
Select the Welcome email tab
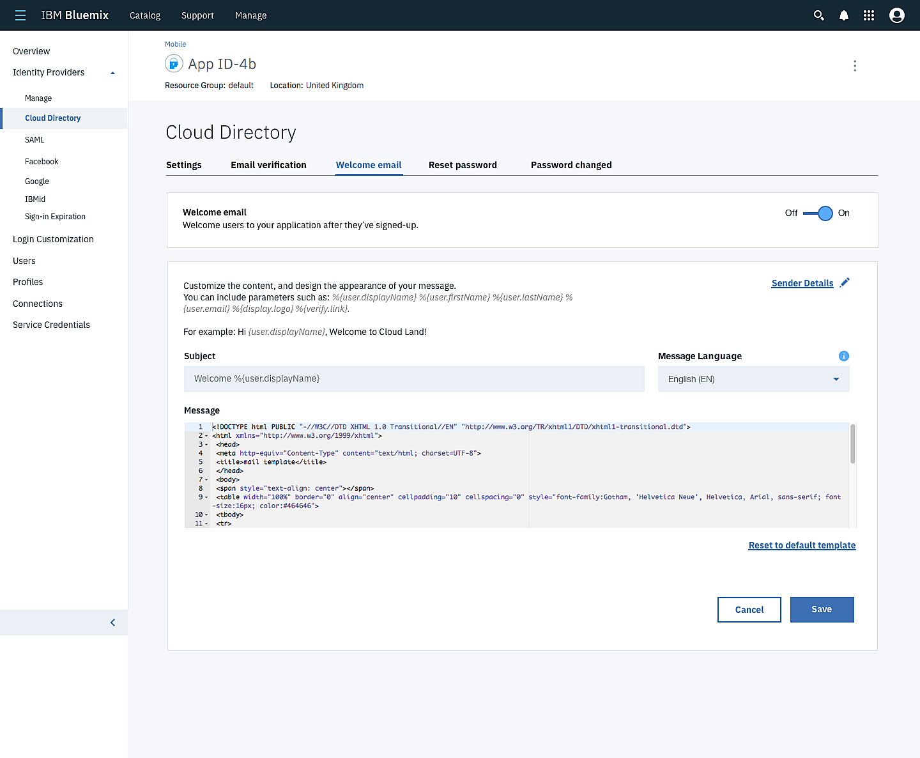[x=369, y=165]
